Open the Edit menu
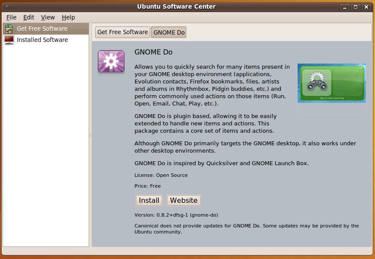 point(29,17)
